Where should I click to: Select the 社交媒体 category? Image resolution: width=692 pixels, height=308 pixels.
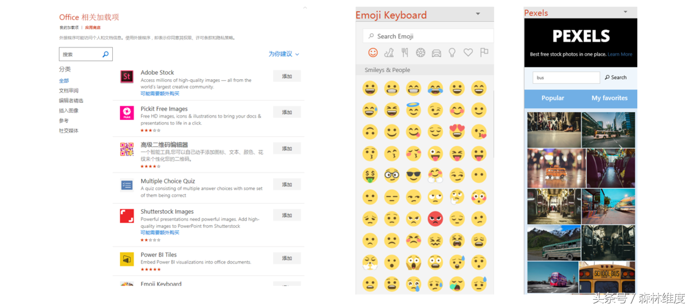click(x=69, y=131)
